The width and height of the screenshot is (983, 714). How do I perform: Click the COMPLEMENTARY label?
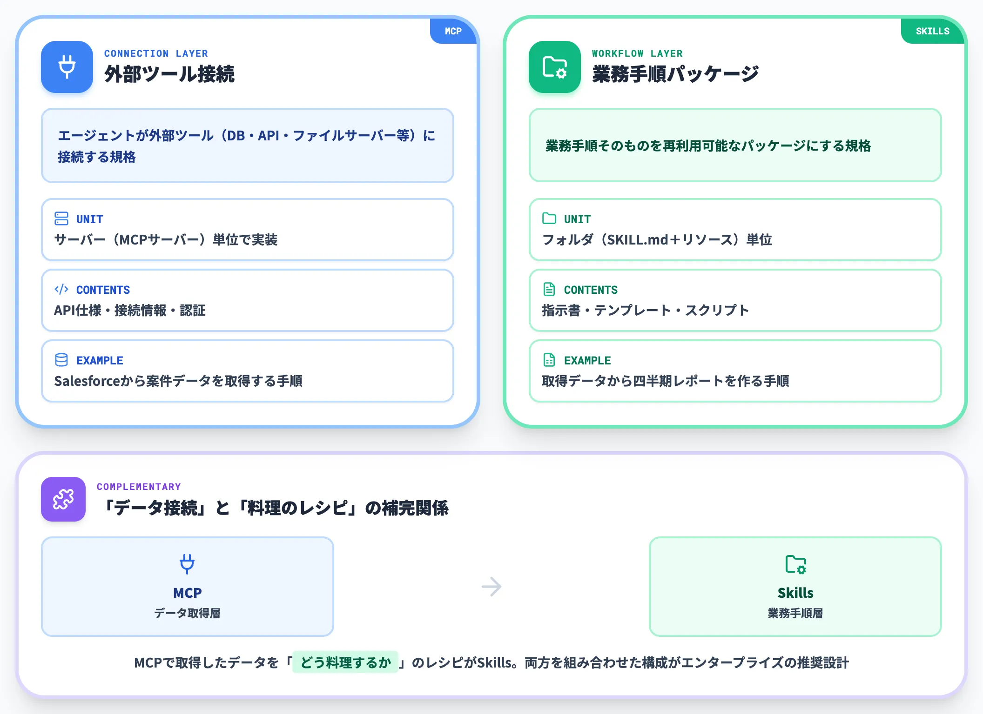139,487
